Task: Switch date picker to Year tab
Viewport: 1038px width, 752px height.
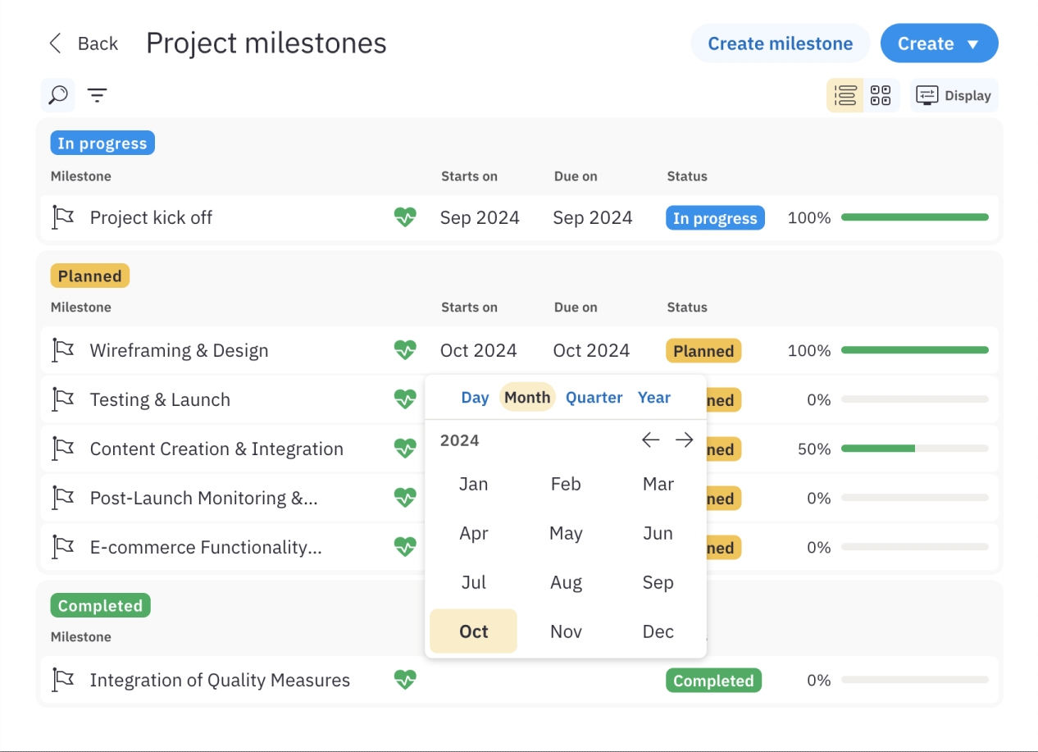Action: [653, 398]
